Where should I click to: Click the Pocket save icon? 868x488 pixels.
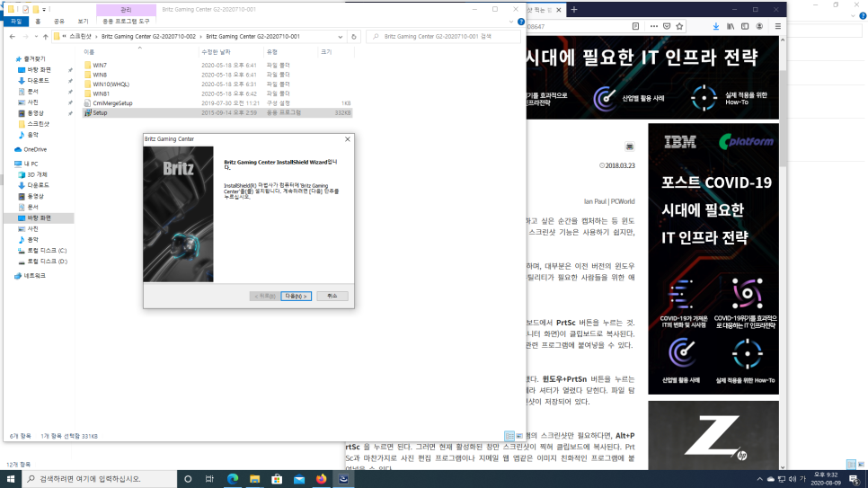[667, 26]
